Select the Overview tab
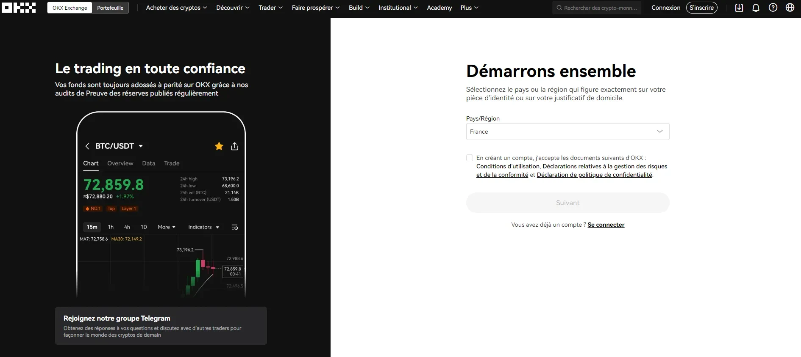Image resolution: width=801 pixels, height=357 pixels. 120,163
